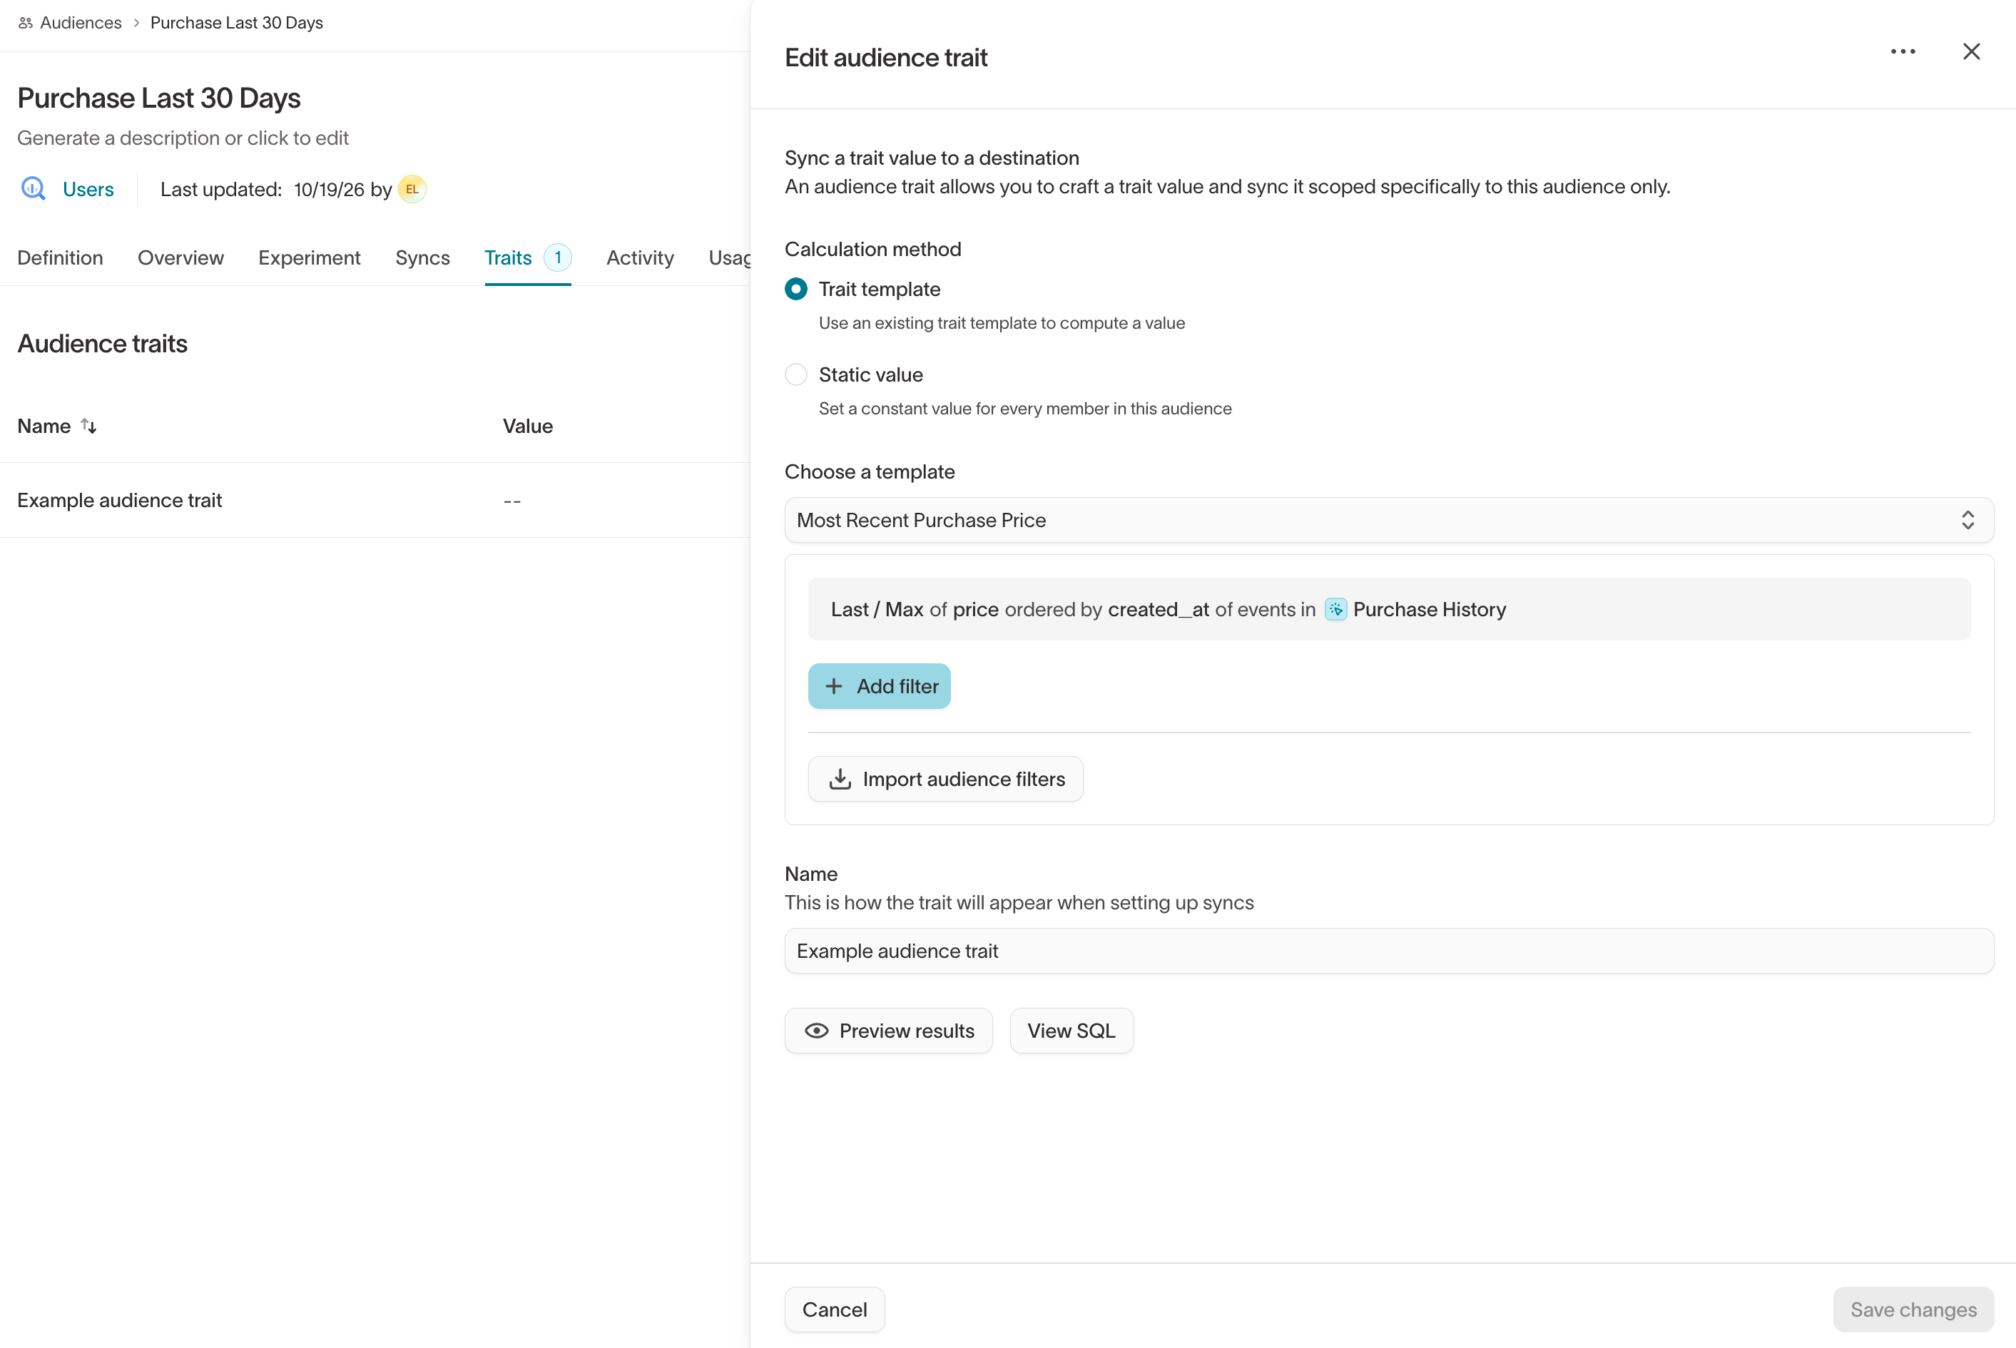Click the Purchase Last 30 Days breadcrumb

(236, 24)
